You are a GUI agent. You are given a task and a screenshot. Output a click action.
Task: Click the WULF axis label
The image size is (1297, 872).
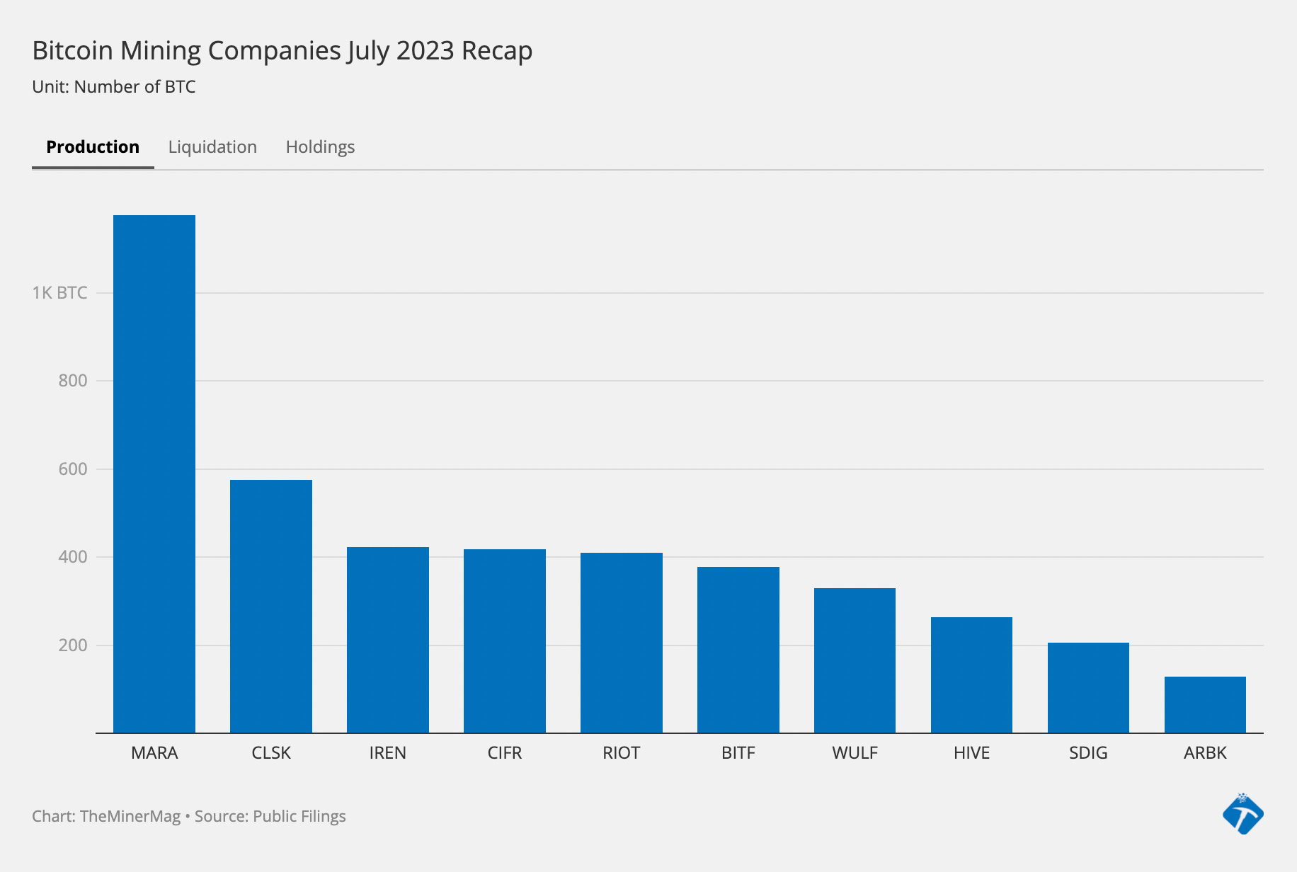pos(855,752)
